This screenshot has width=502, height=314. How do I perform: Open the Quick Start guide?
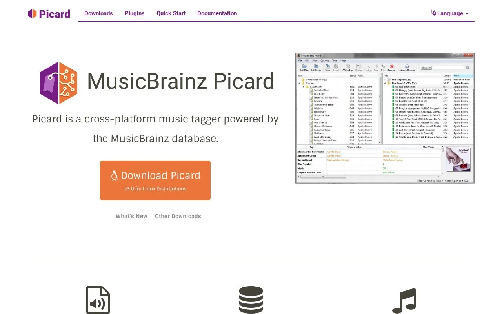tap(171, 13)
